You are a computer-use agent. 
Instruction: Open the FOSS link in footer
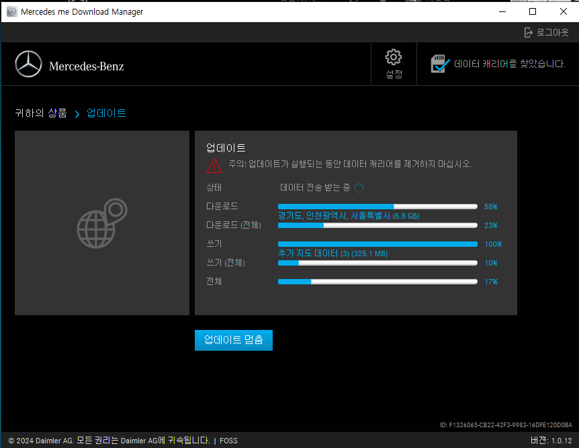[228, 441]
